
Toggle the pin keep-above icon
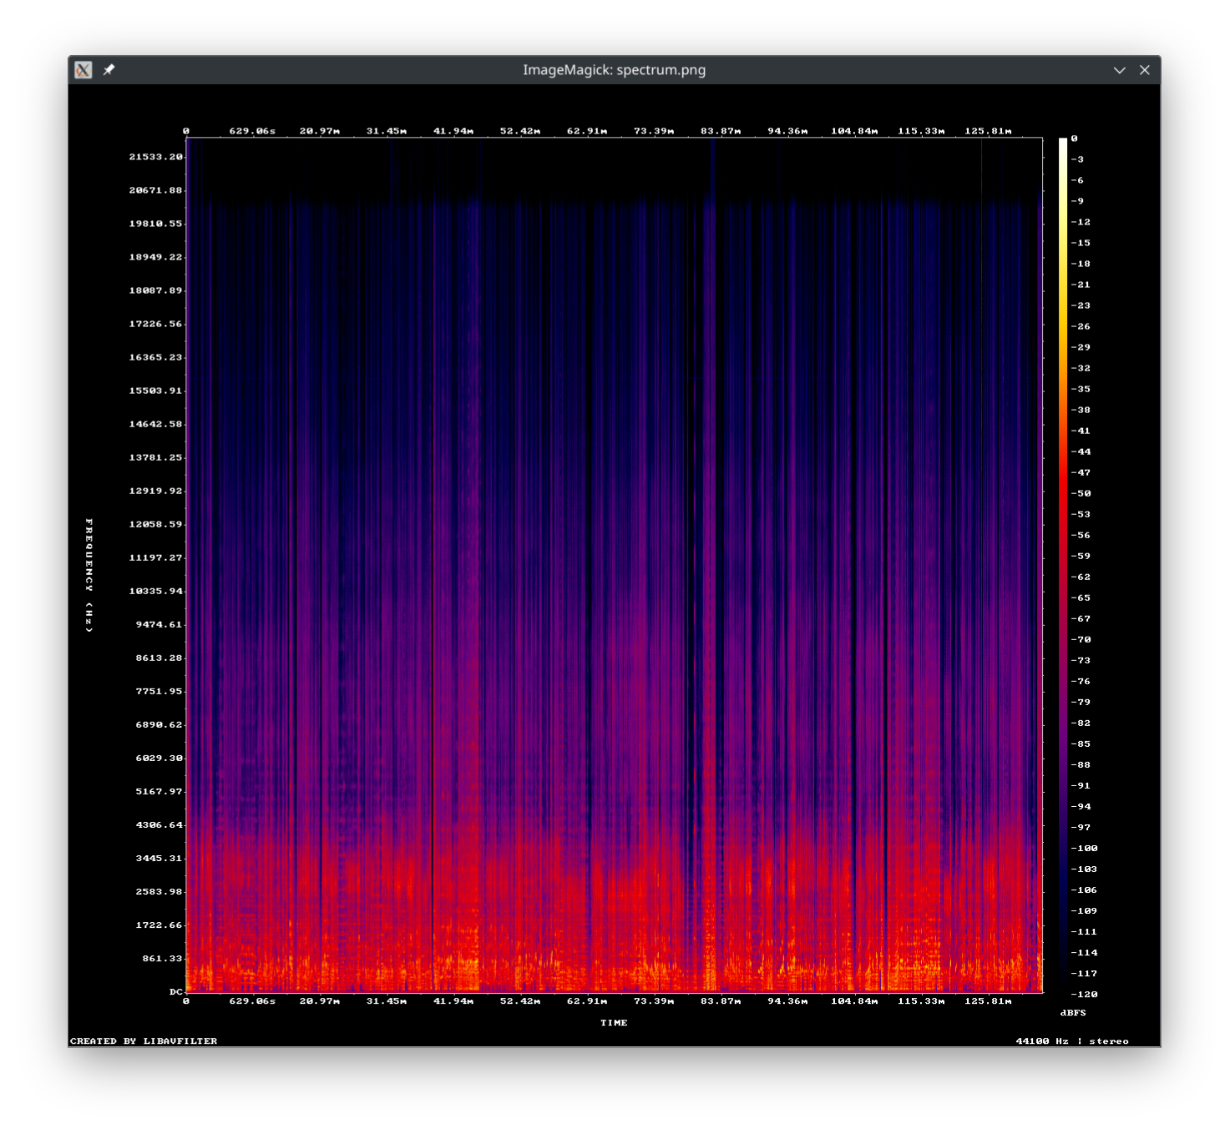pos(107,70)
